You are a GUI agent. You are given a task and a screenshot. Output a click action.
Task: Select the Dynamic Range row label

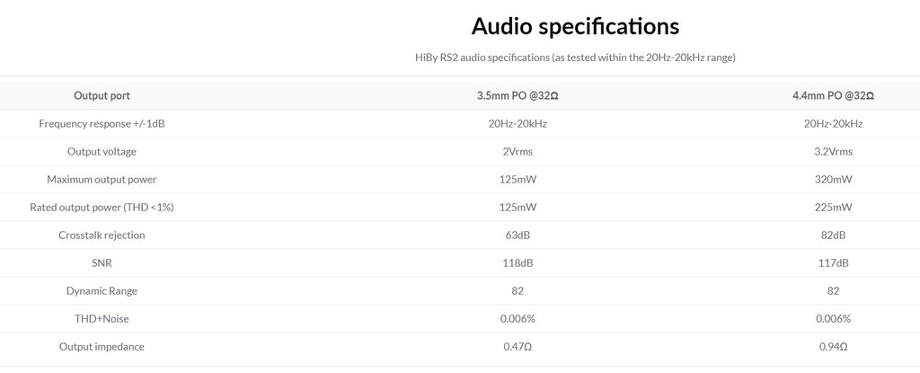click(x=102, y=290)
